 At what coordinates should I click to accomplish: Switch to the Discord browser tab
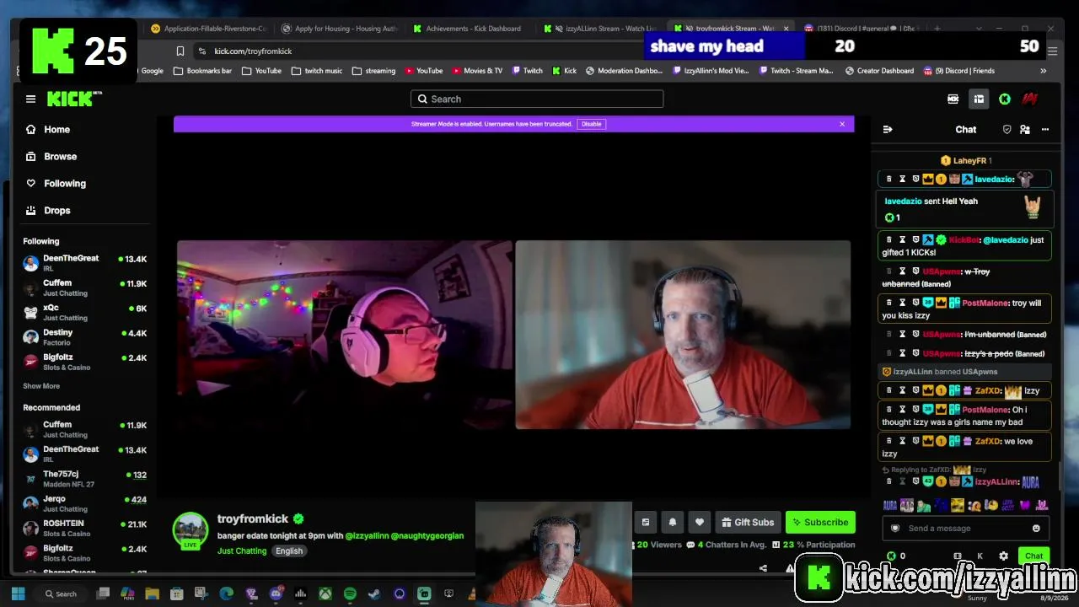click(x=860, y=29)
